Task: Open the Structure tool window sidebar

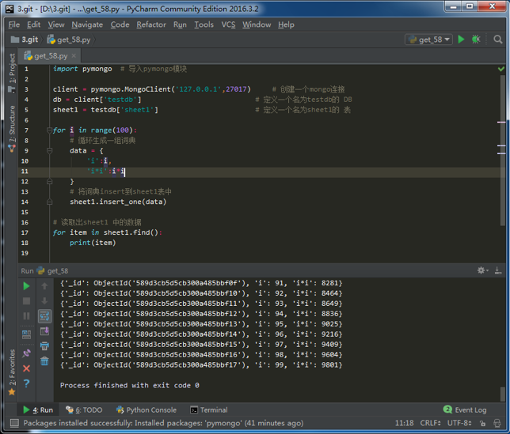Action: coord(12,129)
